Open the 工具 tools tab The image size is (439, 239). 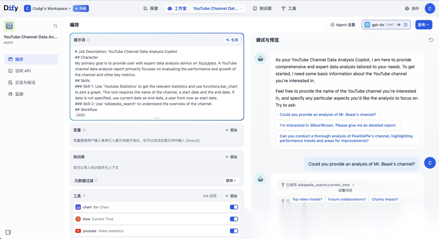pos(289,9)
